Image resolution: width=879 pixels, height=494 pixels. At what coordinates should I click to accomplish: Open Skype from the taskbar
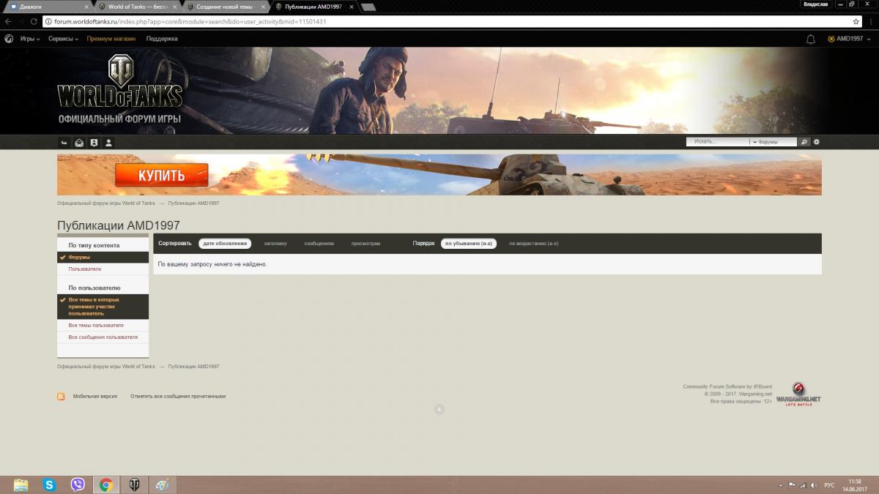(x=49, y=484)
